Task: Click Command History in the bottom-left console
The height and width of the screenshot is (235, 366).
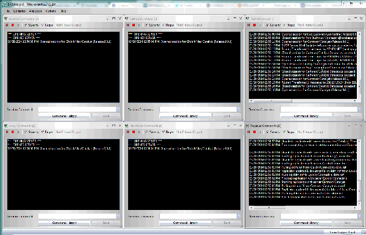Action: pos(64,223)
